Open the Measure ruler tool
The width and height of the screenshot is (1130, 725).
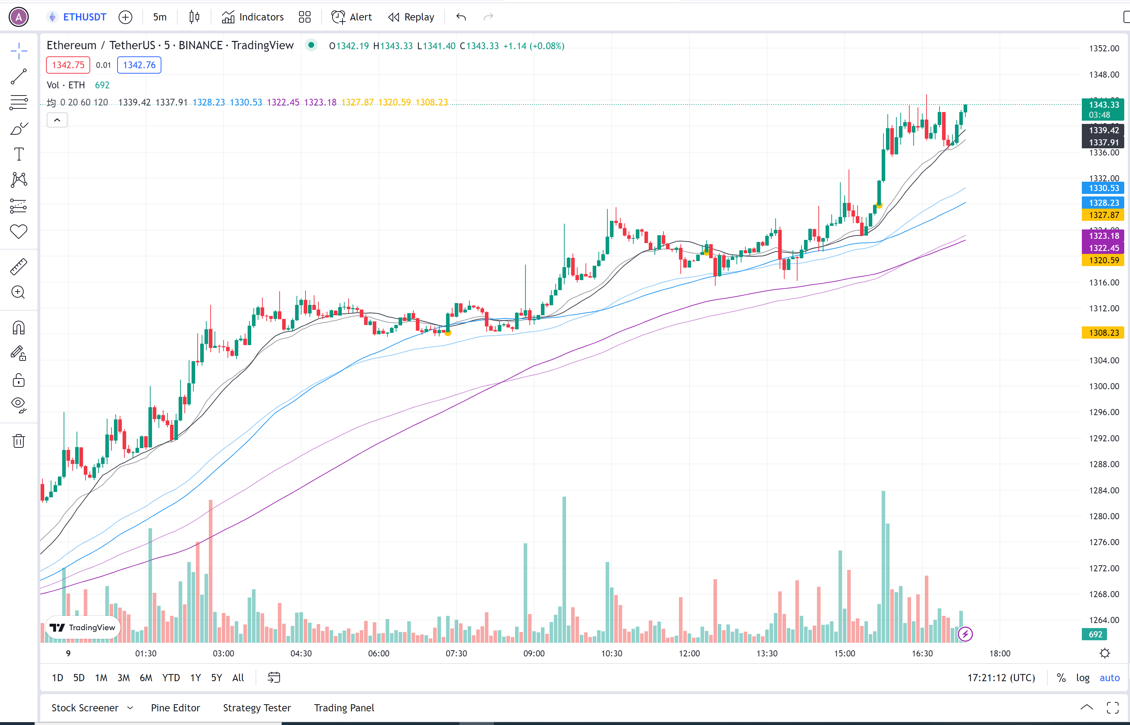pyautogui.click(x=19, y=266)
